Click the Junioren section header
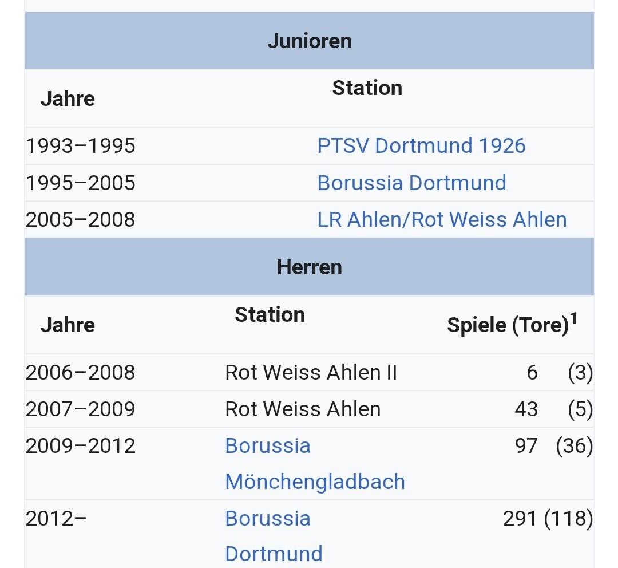Screen dimensions: 618x568 309,41
